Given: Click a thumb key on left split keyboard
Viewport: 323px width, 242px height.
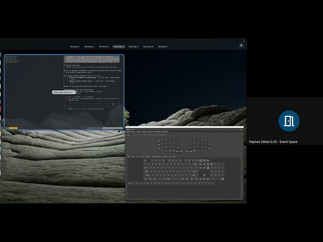Looking at the screenshot, I should point(173,150).
